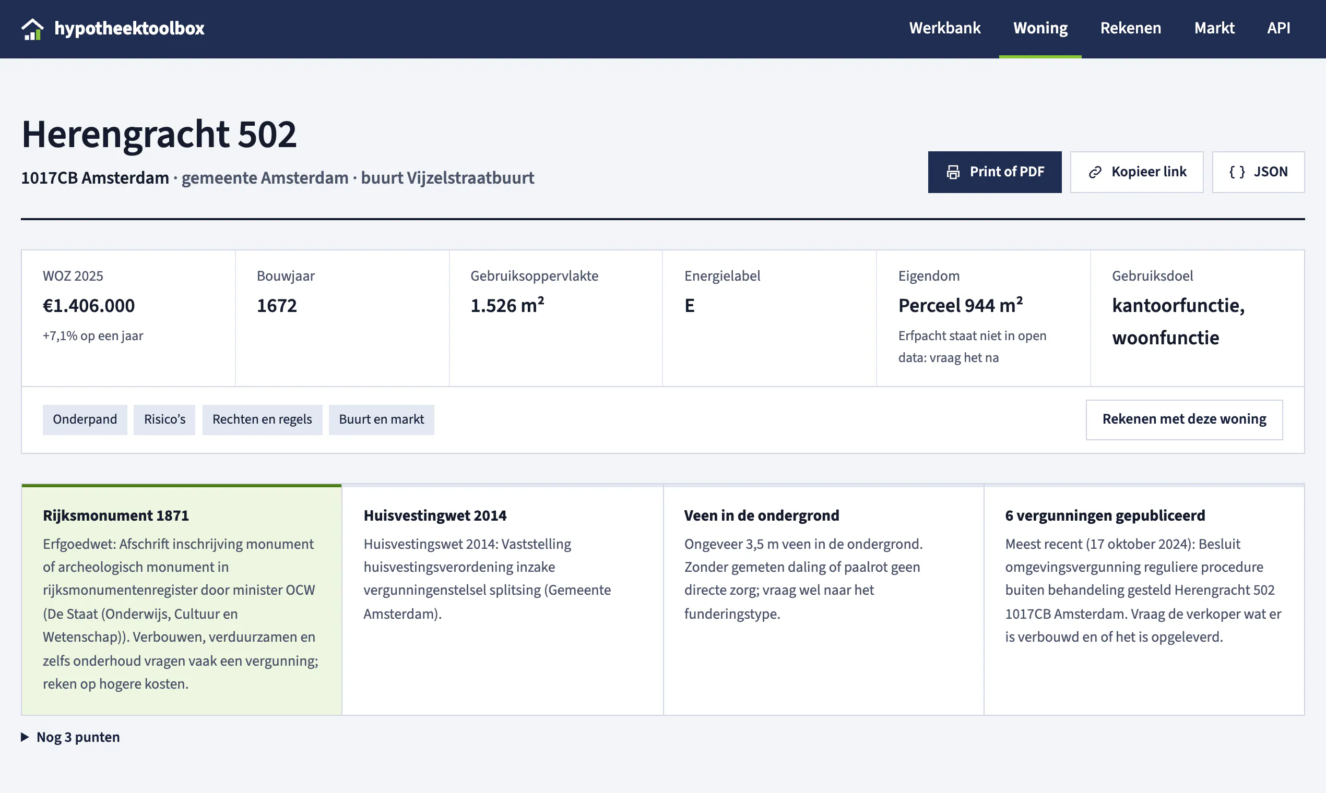Click the WOZ value €1.406.000
The image size is (1326, 793).
(x=89, y=306)
